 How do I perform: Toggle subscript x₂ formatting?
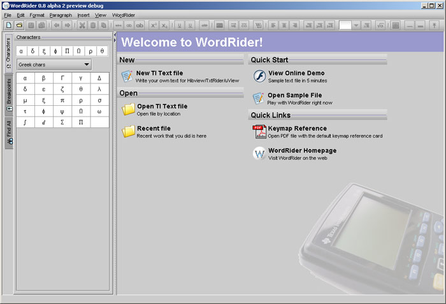point(164,25)
